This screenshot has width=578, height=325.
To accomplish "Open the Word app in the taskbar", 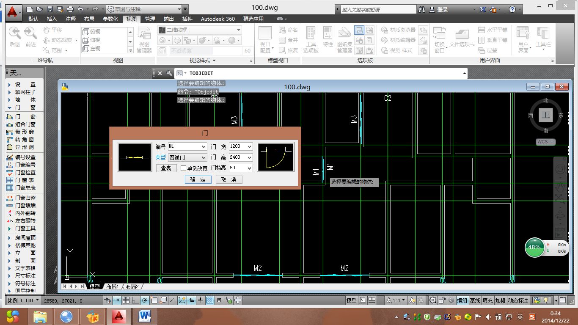I will coord(145,316).
